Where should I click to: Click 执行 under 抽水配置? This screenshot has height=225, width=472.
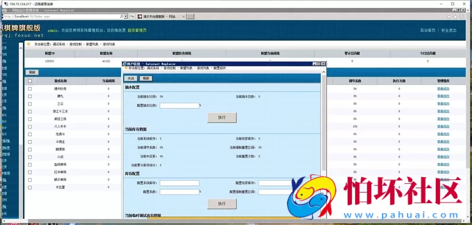pos(222,117)
